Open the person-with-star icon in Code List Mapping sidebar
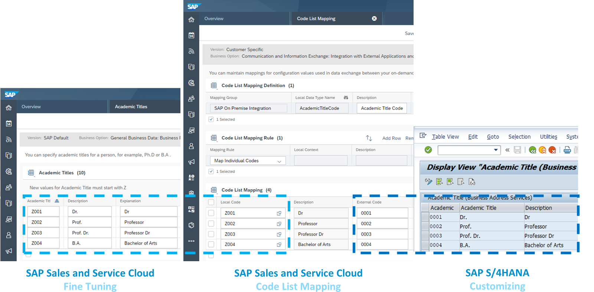 (x=191, y=178)
